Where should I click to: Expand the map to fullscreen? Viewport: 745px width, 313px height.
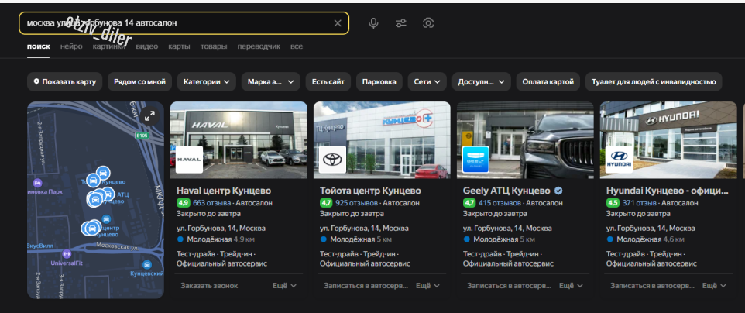[x=149, y=115]
